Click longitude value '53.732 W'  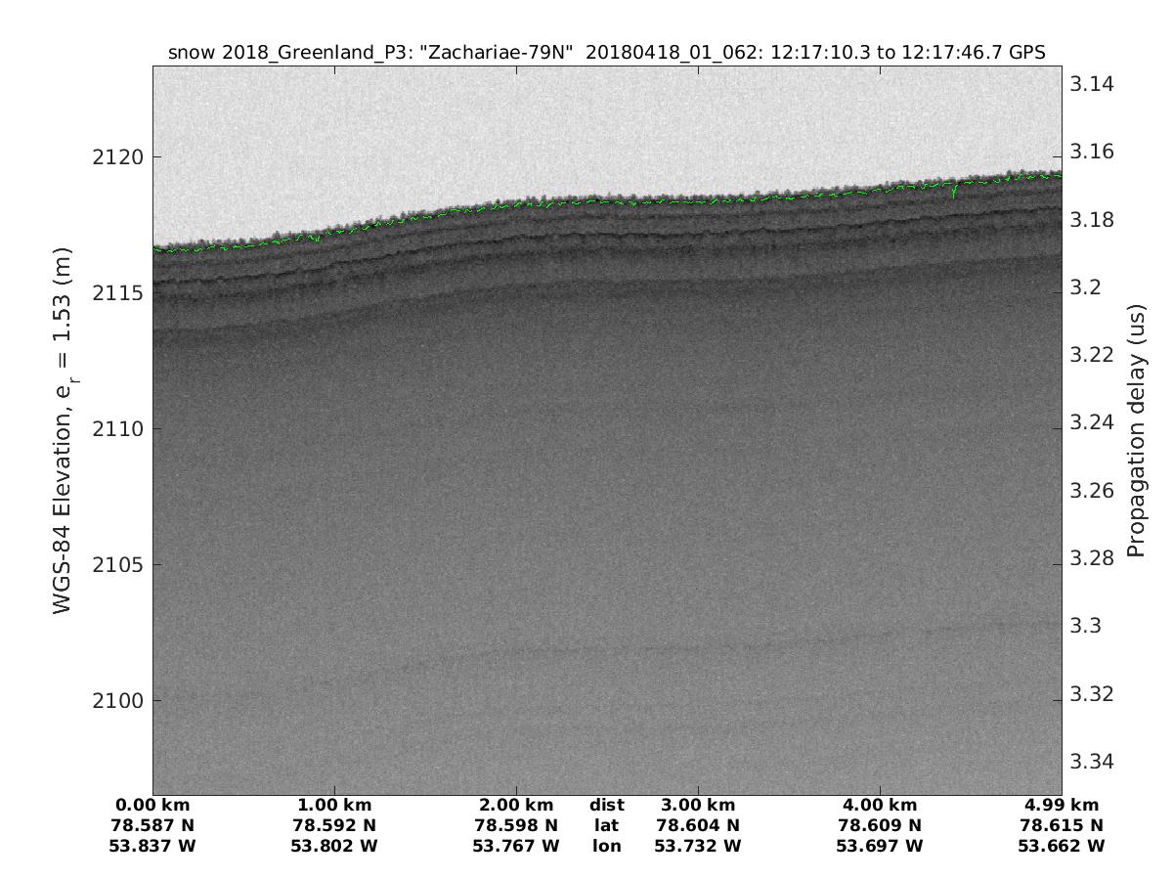coord(698,847)
